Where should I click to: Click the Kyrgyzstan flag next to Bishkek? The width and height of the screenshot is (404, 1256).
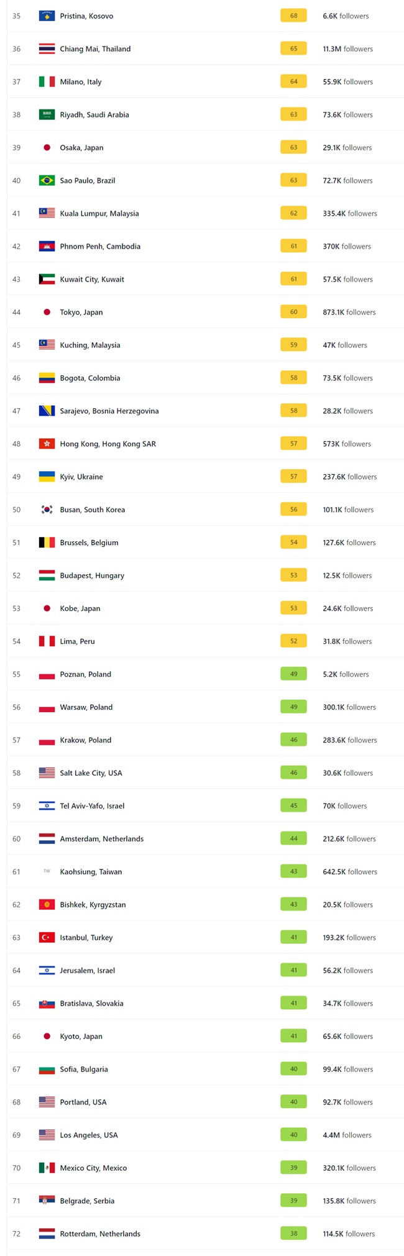click(x=47, y=904)
